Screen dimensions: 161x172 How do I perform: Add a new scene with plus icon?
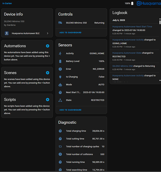click(48, 73)
